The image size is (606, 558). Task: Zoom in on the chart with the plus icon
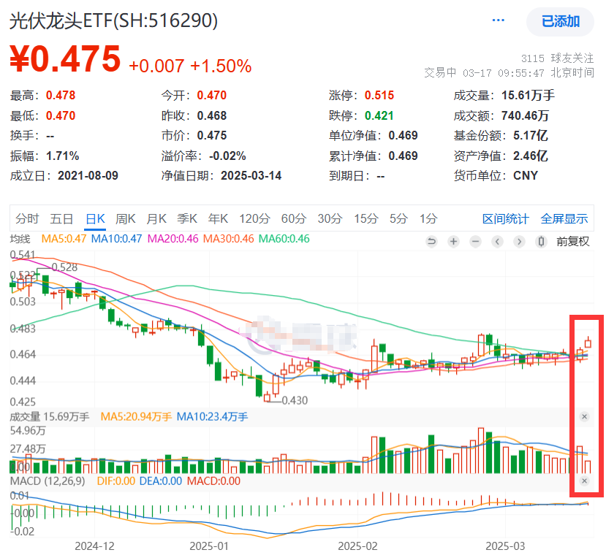(453, 241)
